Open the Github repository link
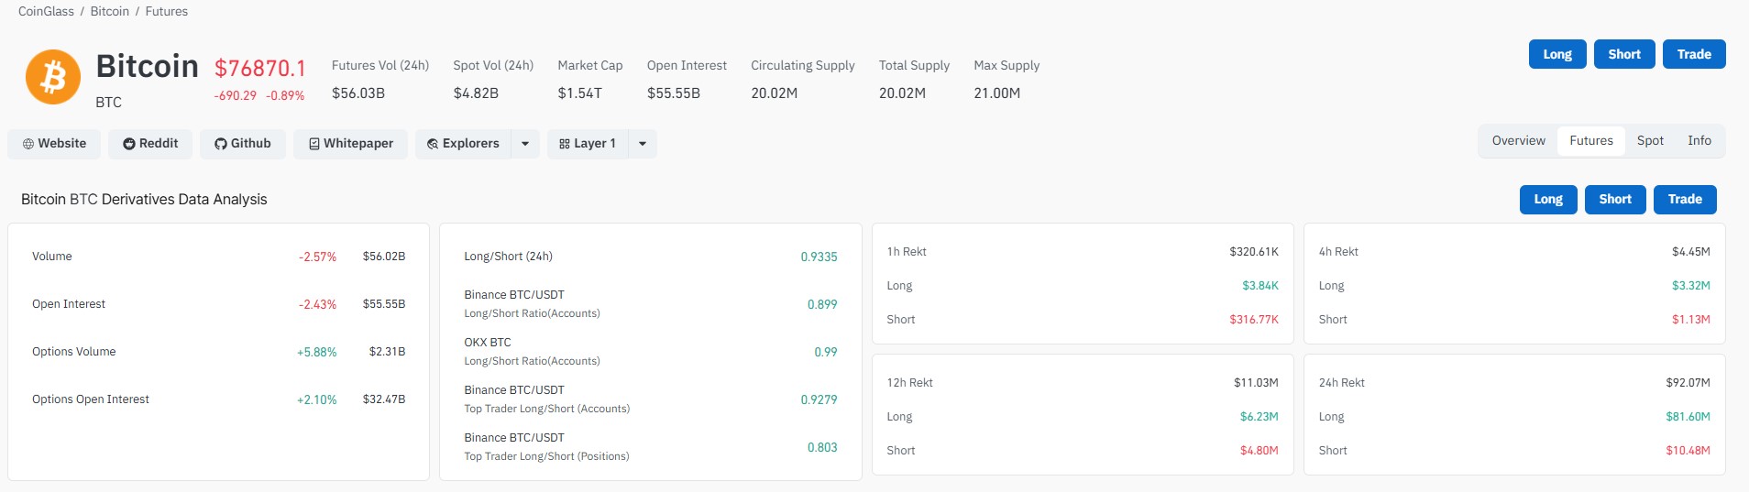Image resolution: width=1749 pixels, height=492 pixels. click(243, 144)
